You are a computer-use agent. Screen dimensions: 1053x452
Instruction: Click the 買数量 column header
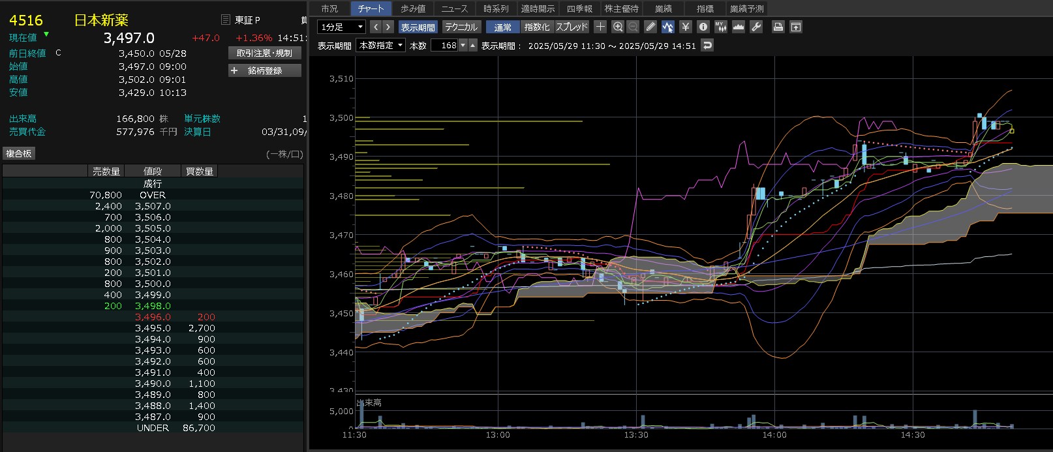click(x=200, y=171)
